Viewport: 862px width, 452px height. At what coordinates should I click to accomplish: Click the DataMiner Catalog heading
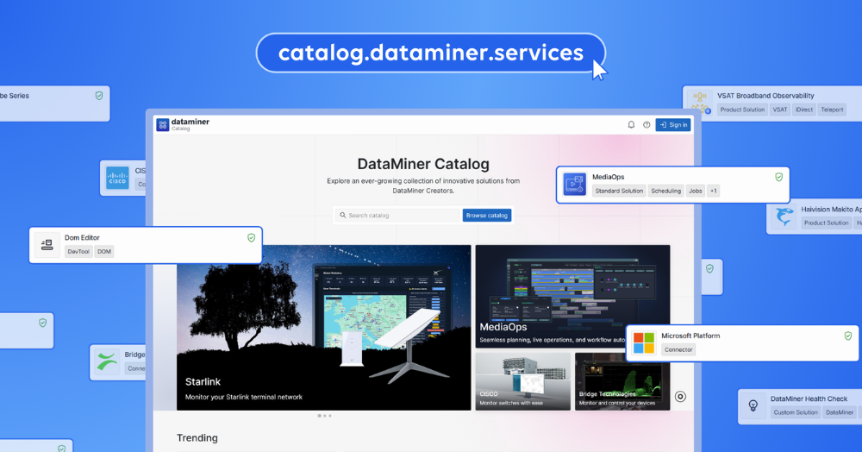(423, 164)
